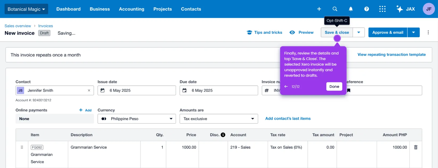Open the JF user avatar menu

pos(429,9)
